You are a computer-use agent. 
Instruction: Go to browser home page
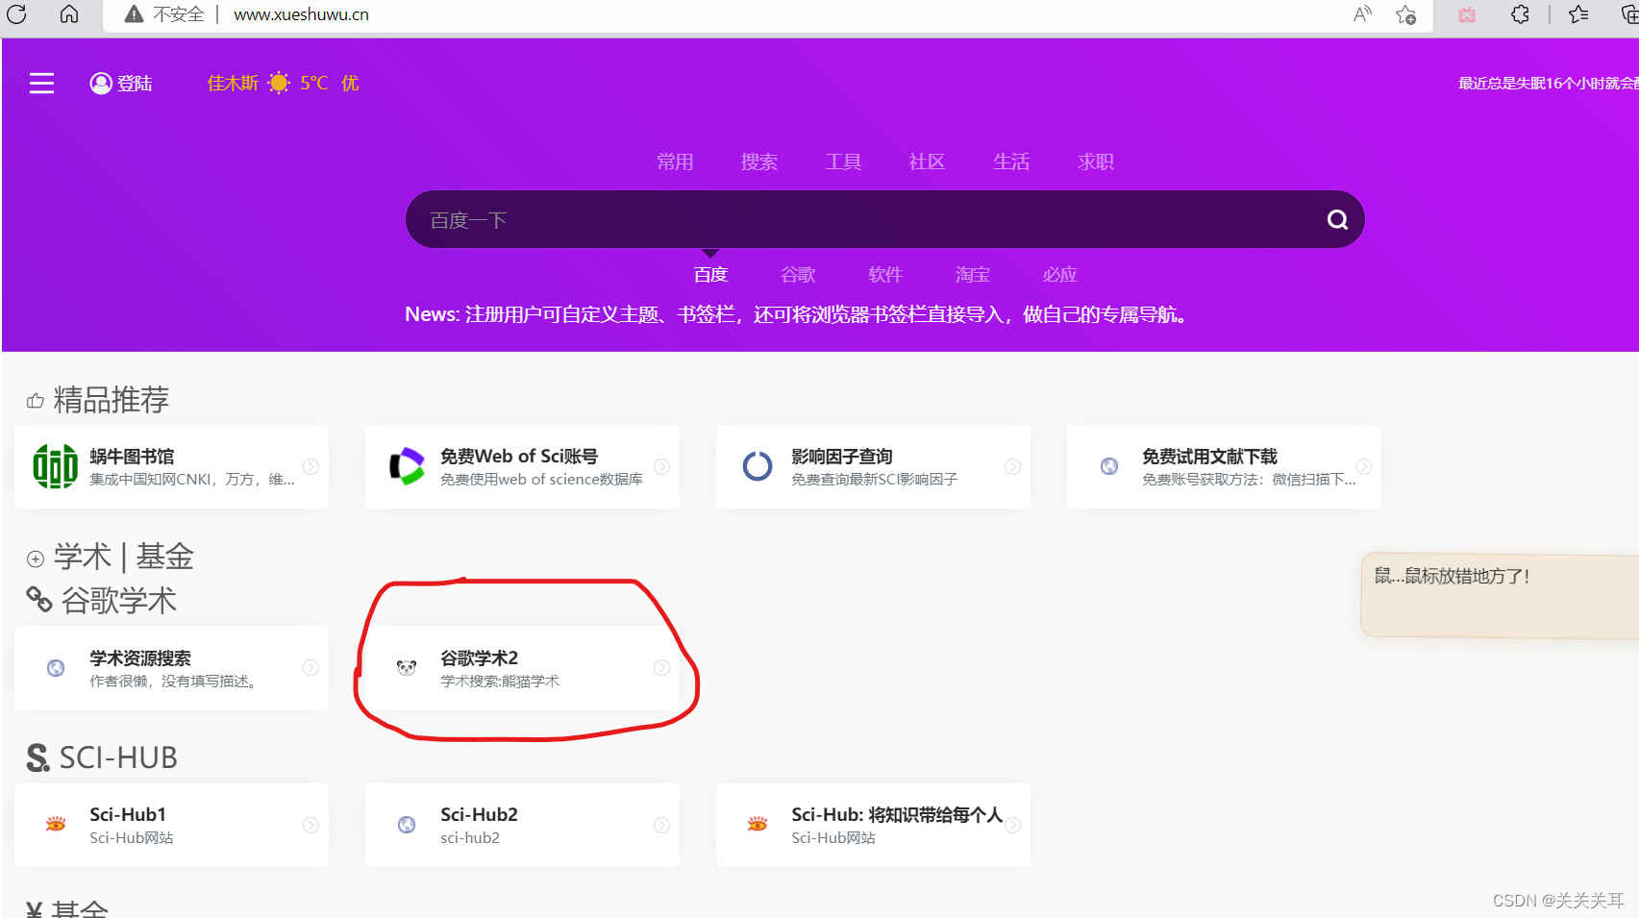pos(69,14)
